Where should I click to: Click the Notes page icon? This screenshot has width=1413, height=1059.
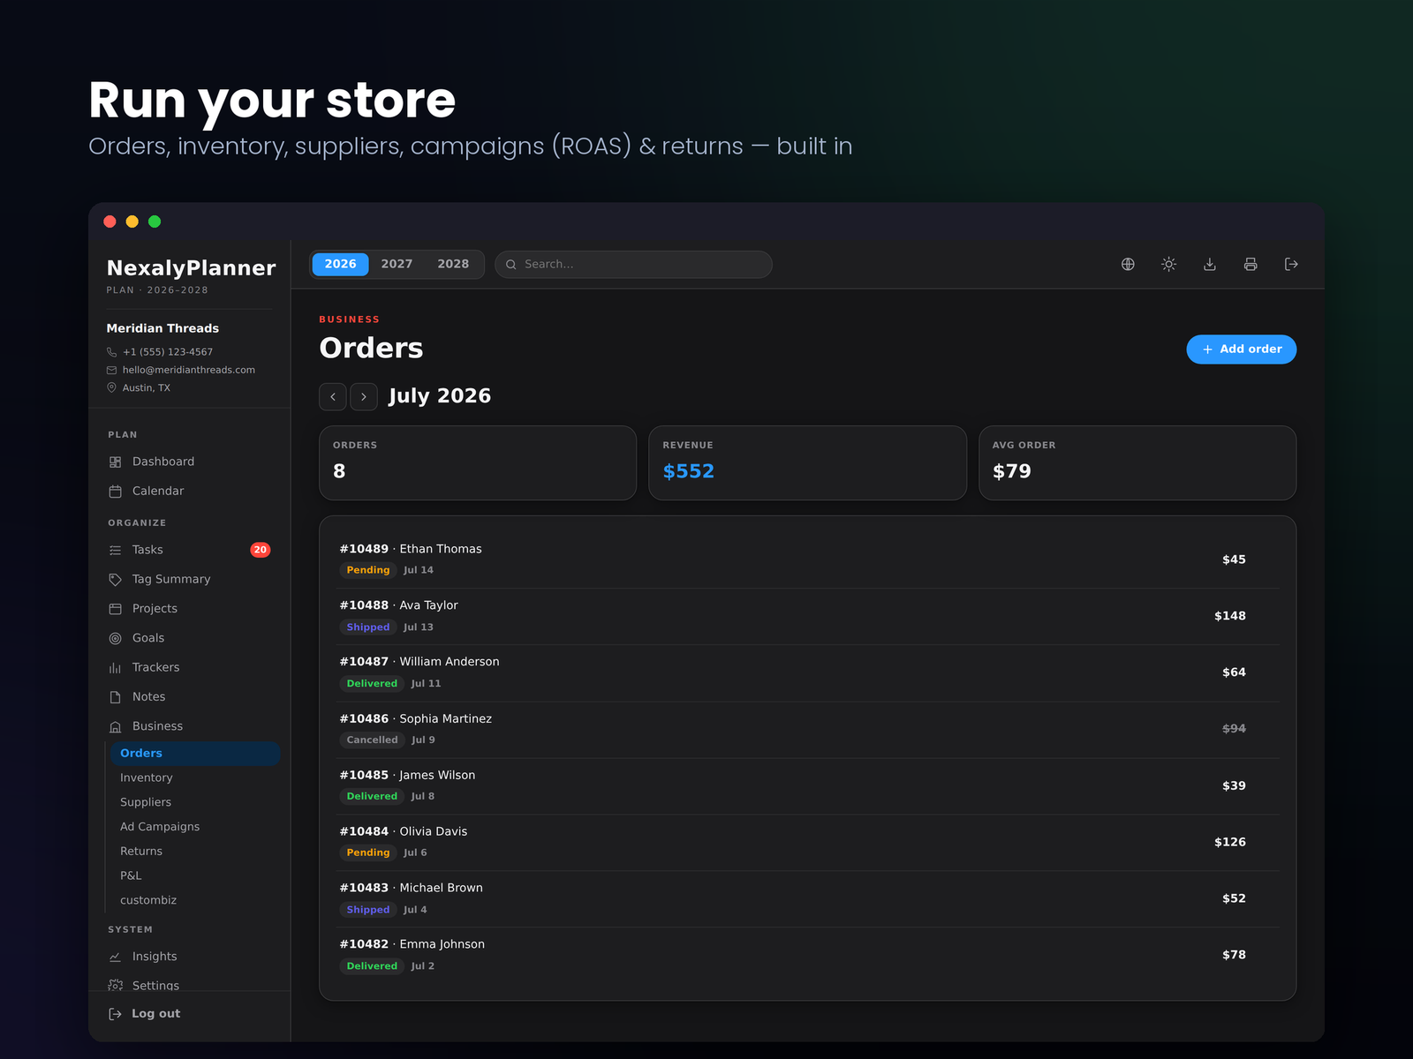tap(115, 697)
